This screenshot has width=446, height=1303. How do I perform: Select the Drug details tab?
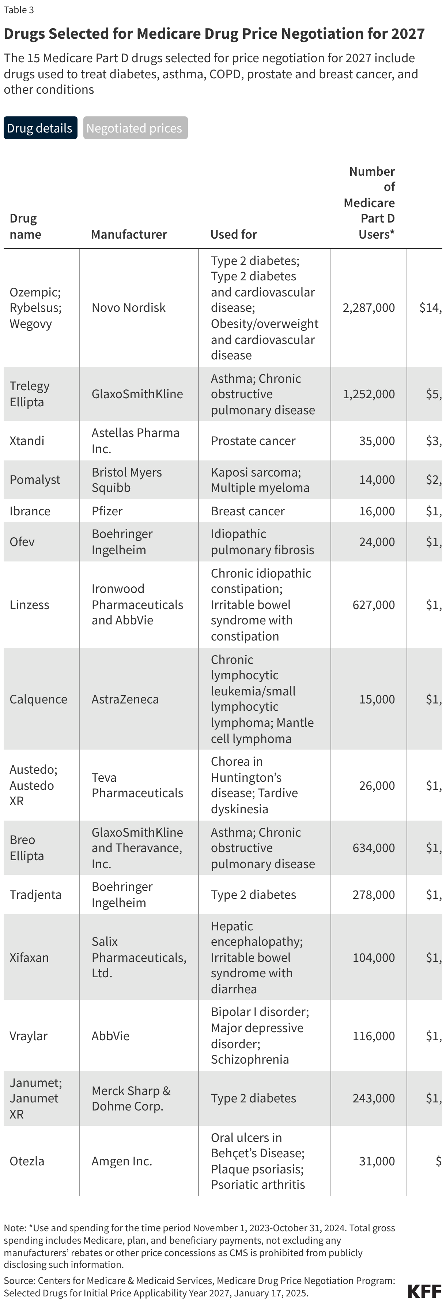pos(40,128)
